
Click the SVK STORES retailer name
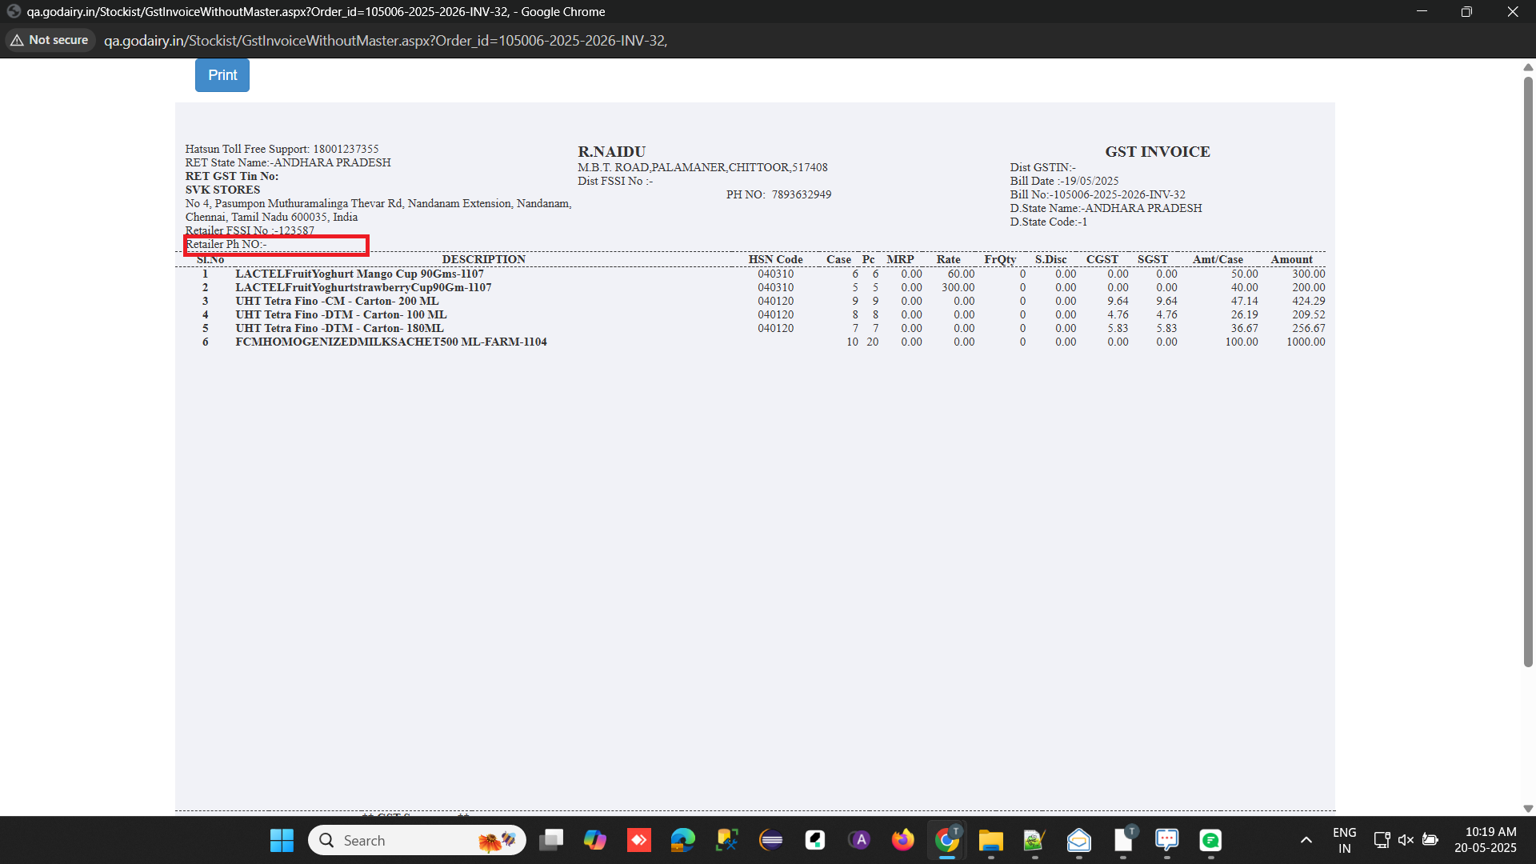coord(222,190)
